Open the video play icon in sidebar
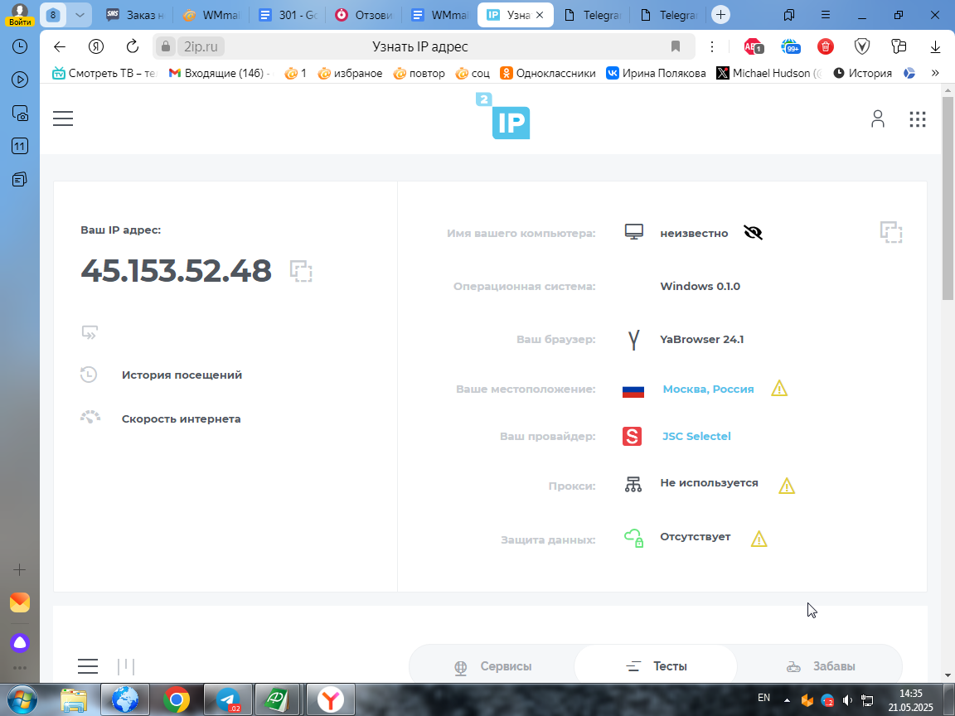The image size is (955, 716). click(20, 80)
